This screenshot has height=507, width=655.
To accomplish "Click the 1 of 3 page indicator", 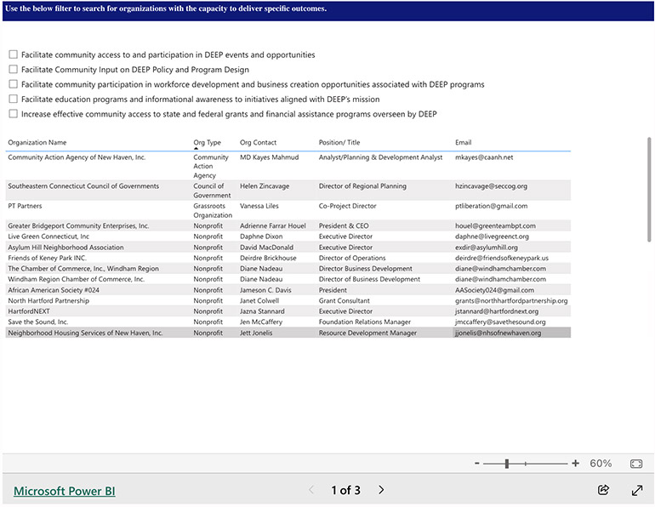I will [x=345, y=490].
